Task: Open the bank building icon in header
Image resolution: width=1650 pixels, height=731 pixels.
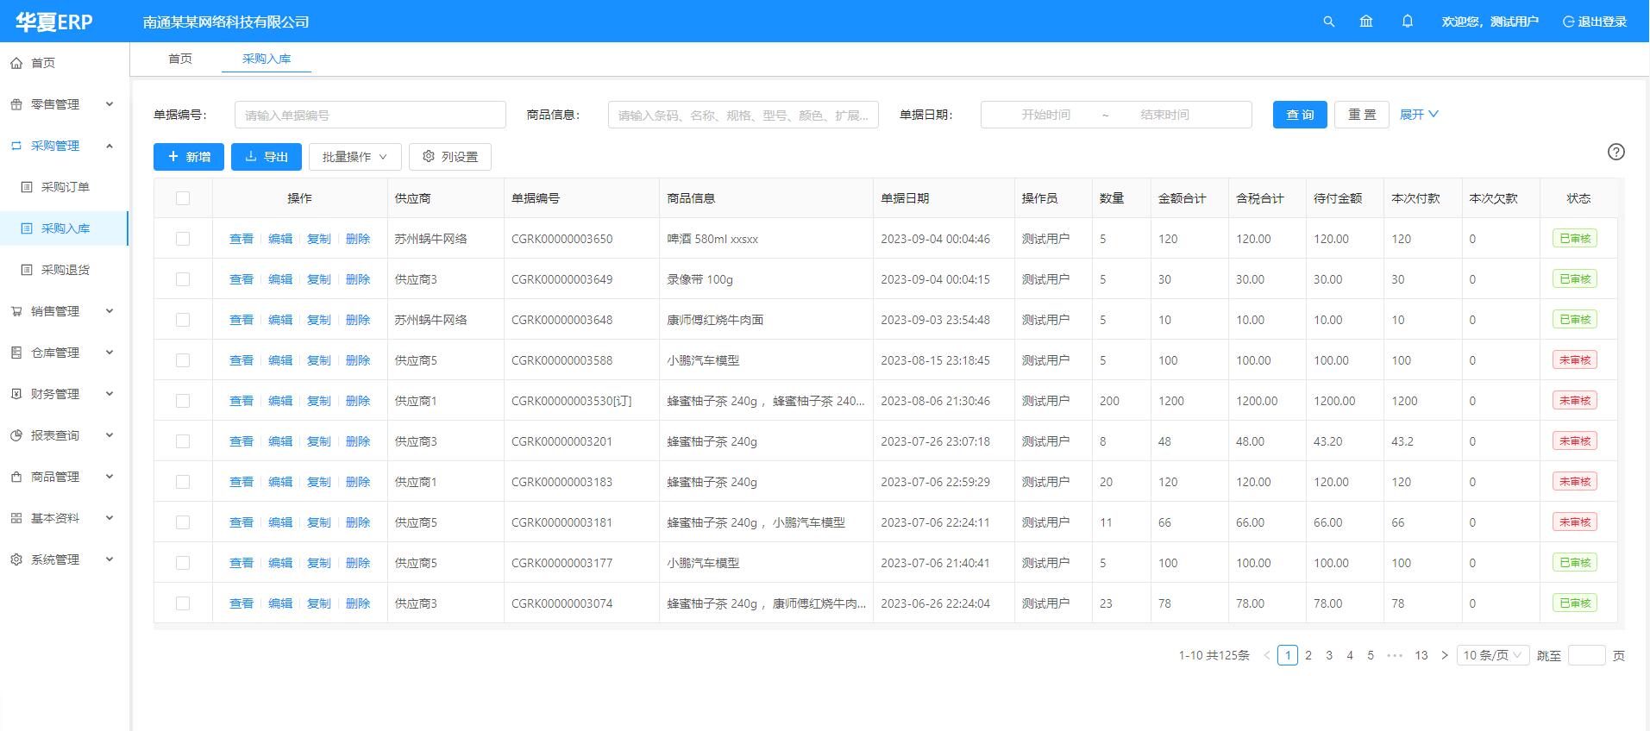Action: [x=1366, y=22]
